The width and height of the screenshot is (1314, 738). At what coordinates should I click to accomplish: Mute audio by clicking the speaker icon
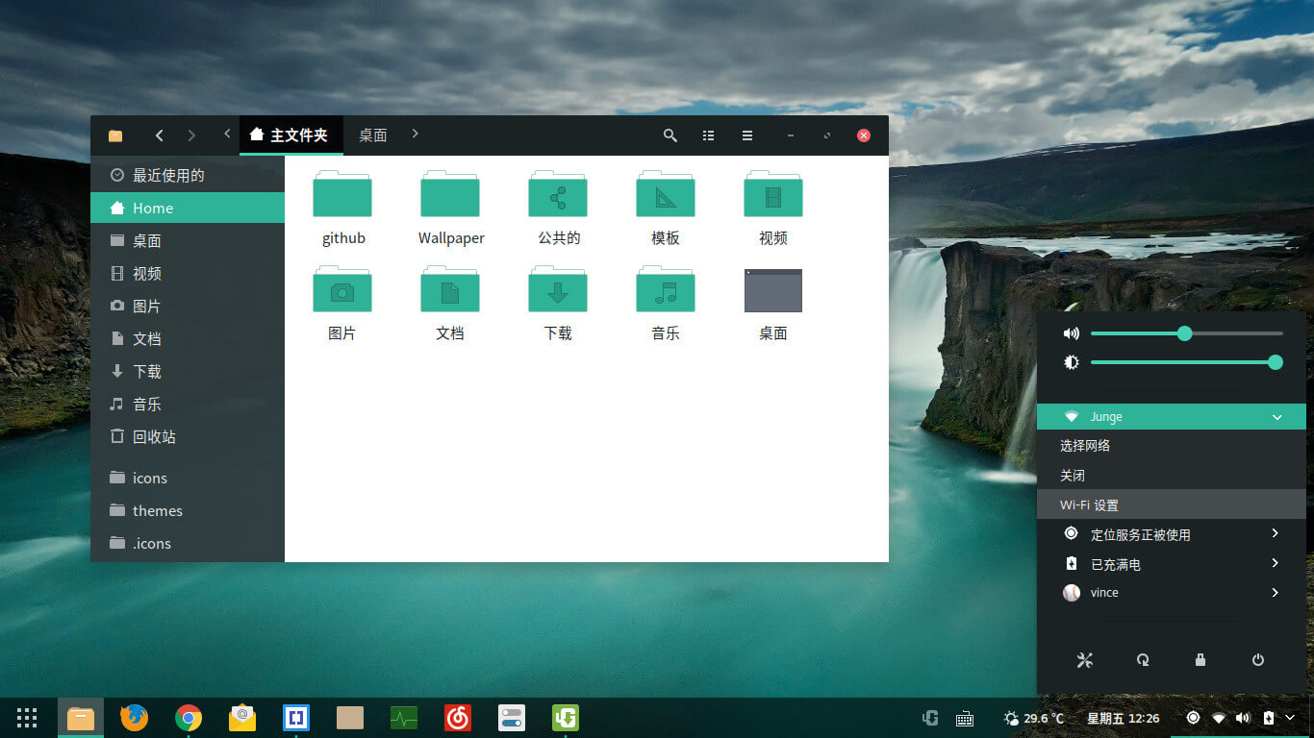[1071, 332]
